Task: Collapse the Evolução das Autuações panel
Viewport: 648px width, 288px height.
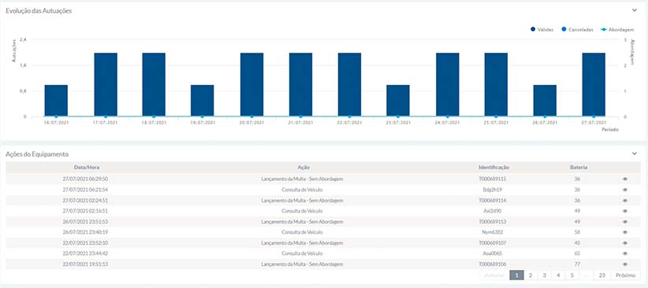Action: point(635,11)
